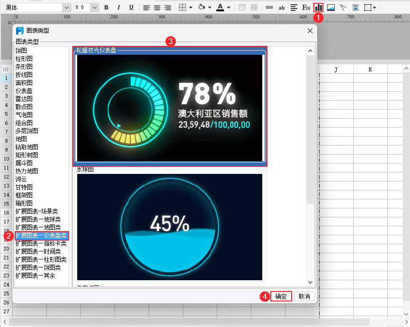Click the cell border icon

182,8
